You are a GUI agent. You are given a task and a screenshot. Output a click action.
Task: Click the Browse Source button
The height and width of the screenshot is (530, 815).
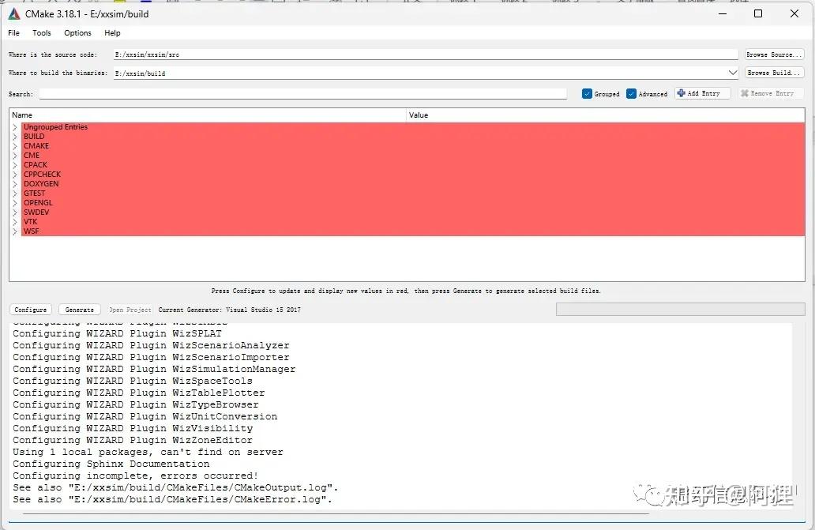tap(775, 55)
